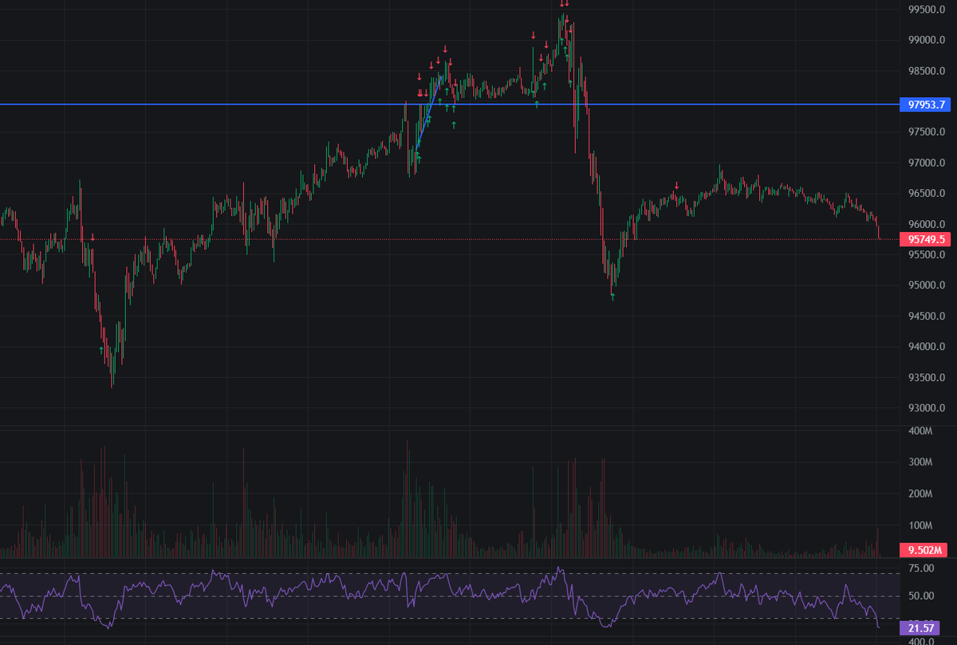Click the red dotted current price line
The image size is (957, 645).
pos(449,239)
